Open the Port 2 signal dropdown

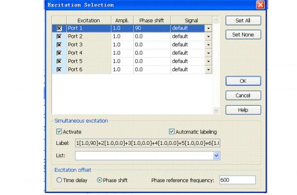tap(208, 36)
